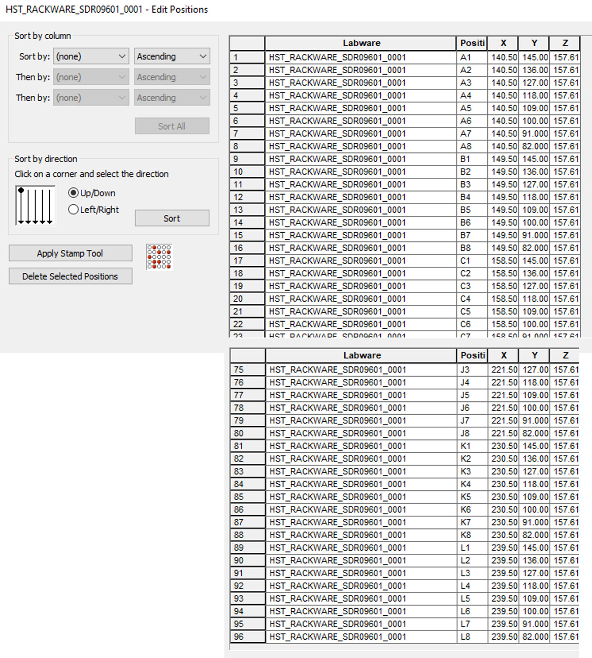Screen dimensions: 592x658
Task: Click the Y column header in lower table
Action: point(535,356)
